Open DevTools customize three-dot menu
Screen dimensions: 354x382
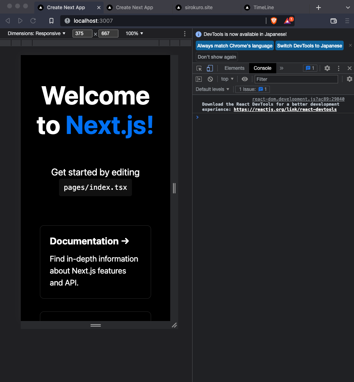pos(338,68)
